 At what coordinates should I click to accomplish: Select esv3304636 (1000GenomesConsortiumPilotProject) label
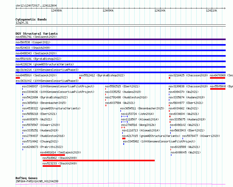tap(58, 92)
